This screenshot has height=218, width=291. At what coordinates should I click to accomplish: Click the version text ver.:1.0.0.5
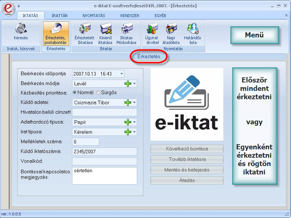point(11,214)
